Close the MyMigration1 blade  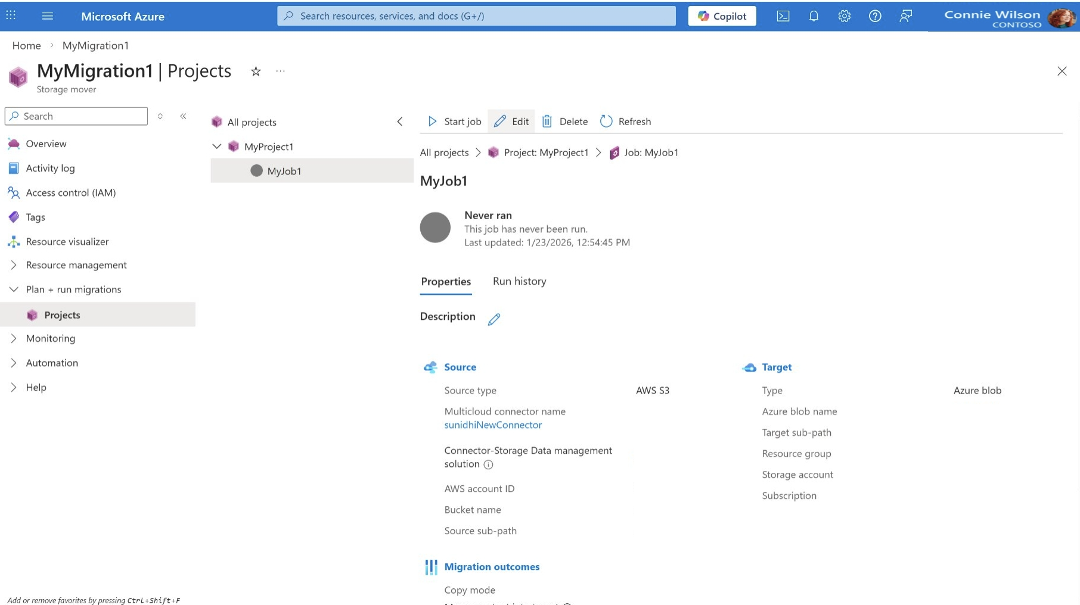coord(1062,71)
